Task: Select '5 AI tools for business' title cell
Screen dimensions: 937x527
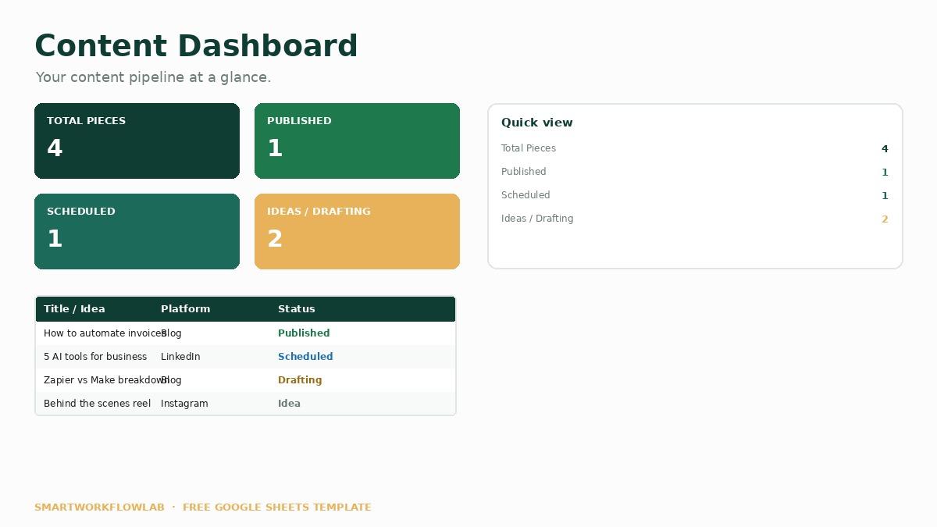Action: (95, 357)
